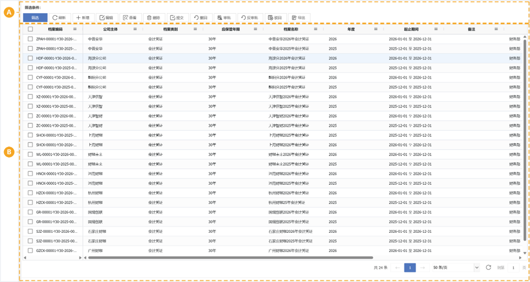The height and width of the screenshot is (282, 530).
Task: Click the 新增 add-new button
Action: click(83, 17)
